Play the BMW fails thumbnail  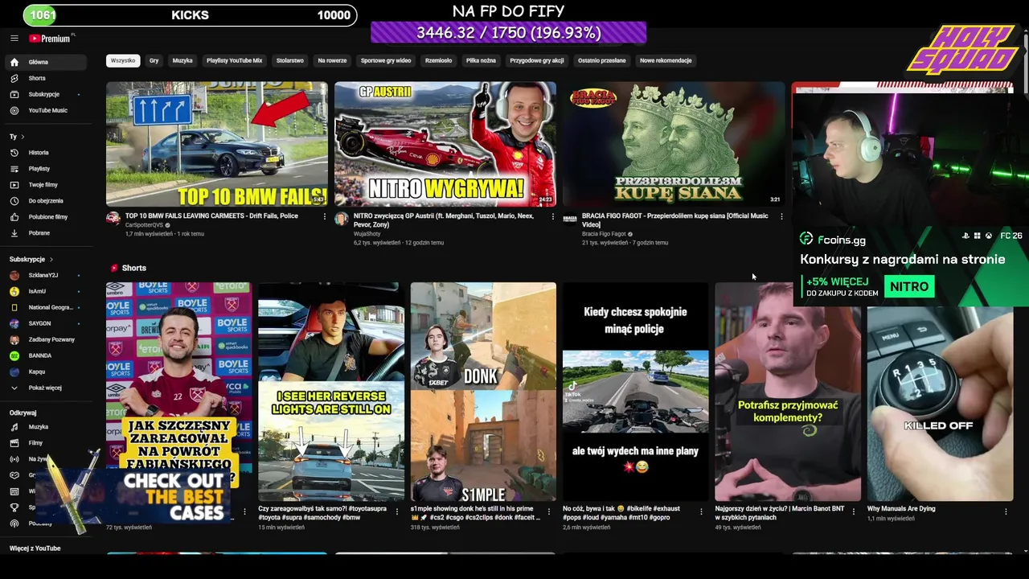pos(217,144)
